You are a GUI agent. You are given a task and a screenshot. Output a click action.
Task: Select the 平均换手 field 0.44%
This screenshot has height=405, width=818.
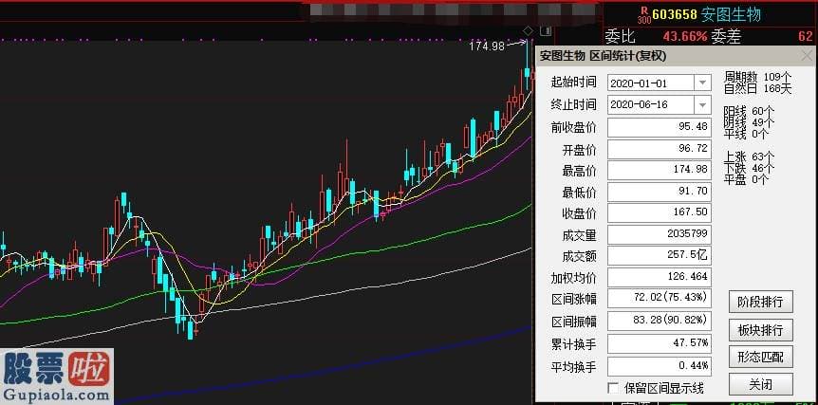(660, 366)
